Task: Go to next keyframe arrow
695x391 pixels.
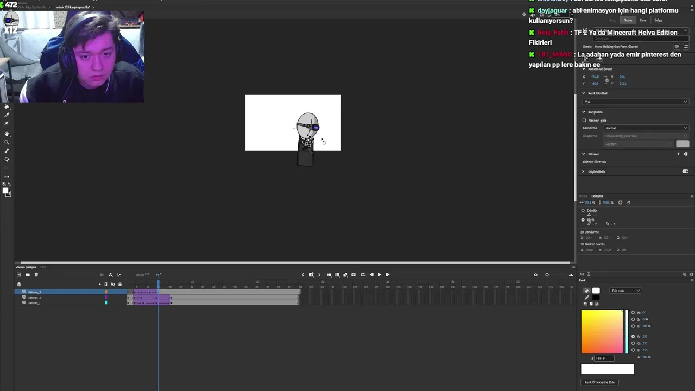Action: click(x=319, y=275)
